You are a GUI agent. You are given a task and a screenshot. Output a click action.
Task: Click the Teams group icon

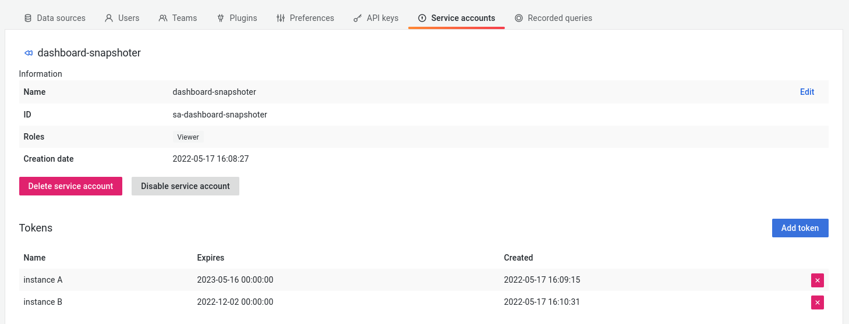click(163, 18)
